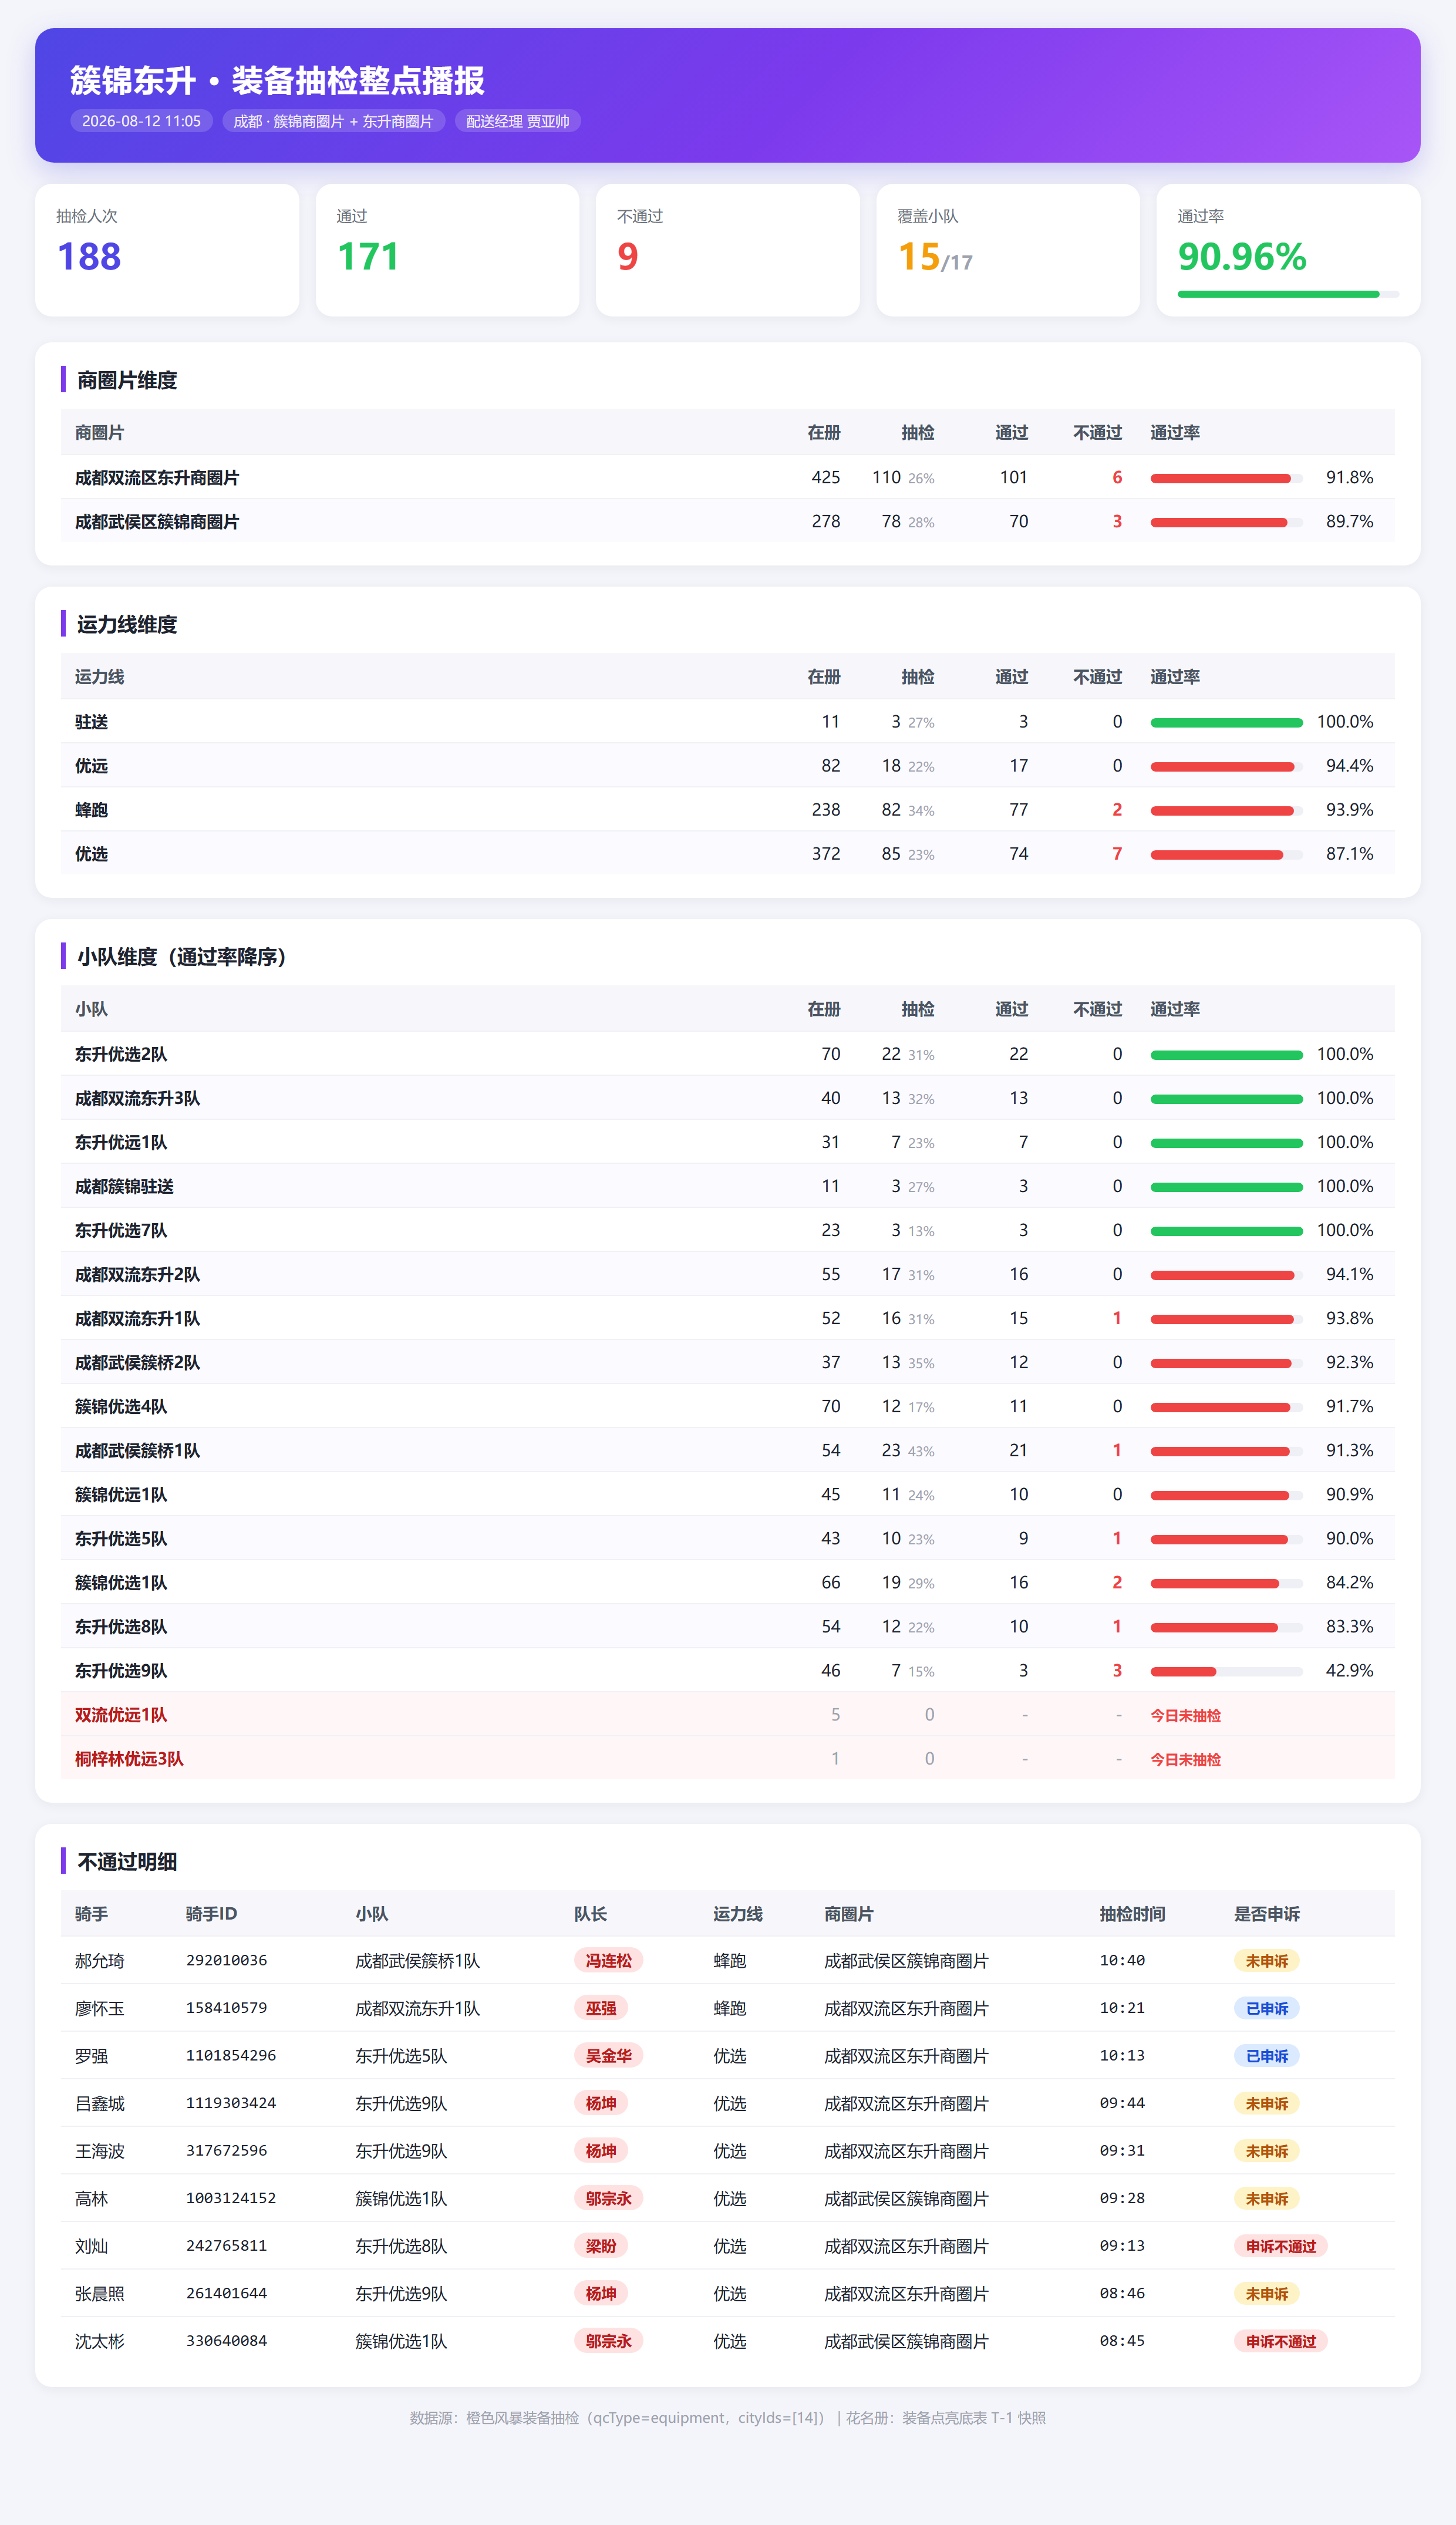Click the 抽检人次 value 188
Screen dimensions: 1456x2525
pos(89,257)
